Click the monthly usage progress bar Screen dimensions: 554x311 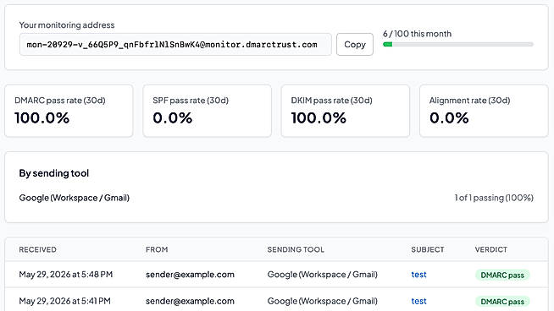458,45
